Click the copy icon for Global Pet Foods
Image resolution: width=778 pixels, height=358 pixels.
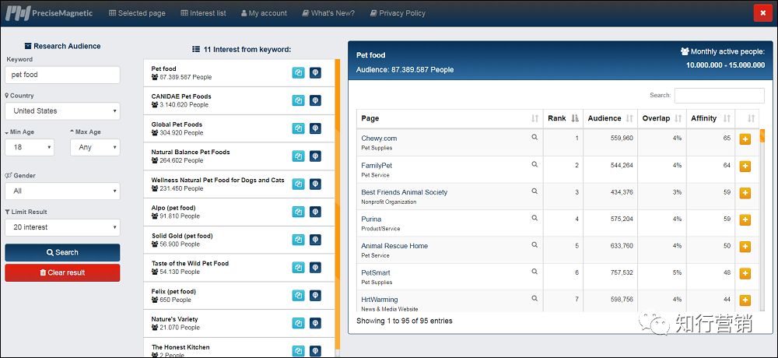pyautogui.click(x=298, y=128)
